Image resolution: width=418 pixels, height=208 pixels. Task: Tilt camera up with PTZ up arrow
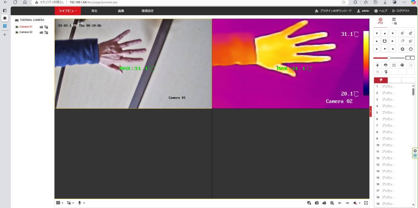coord(385,33)
